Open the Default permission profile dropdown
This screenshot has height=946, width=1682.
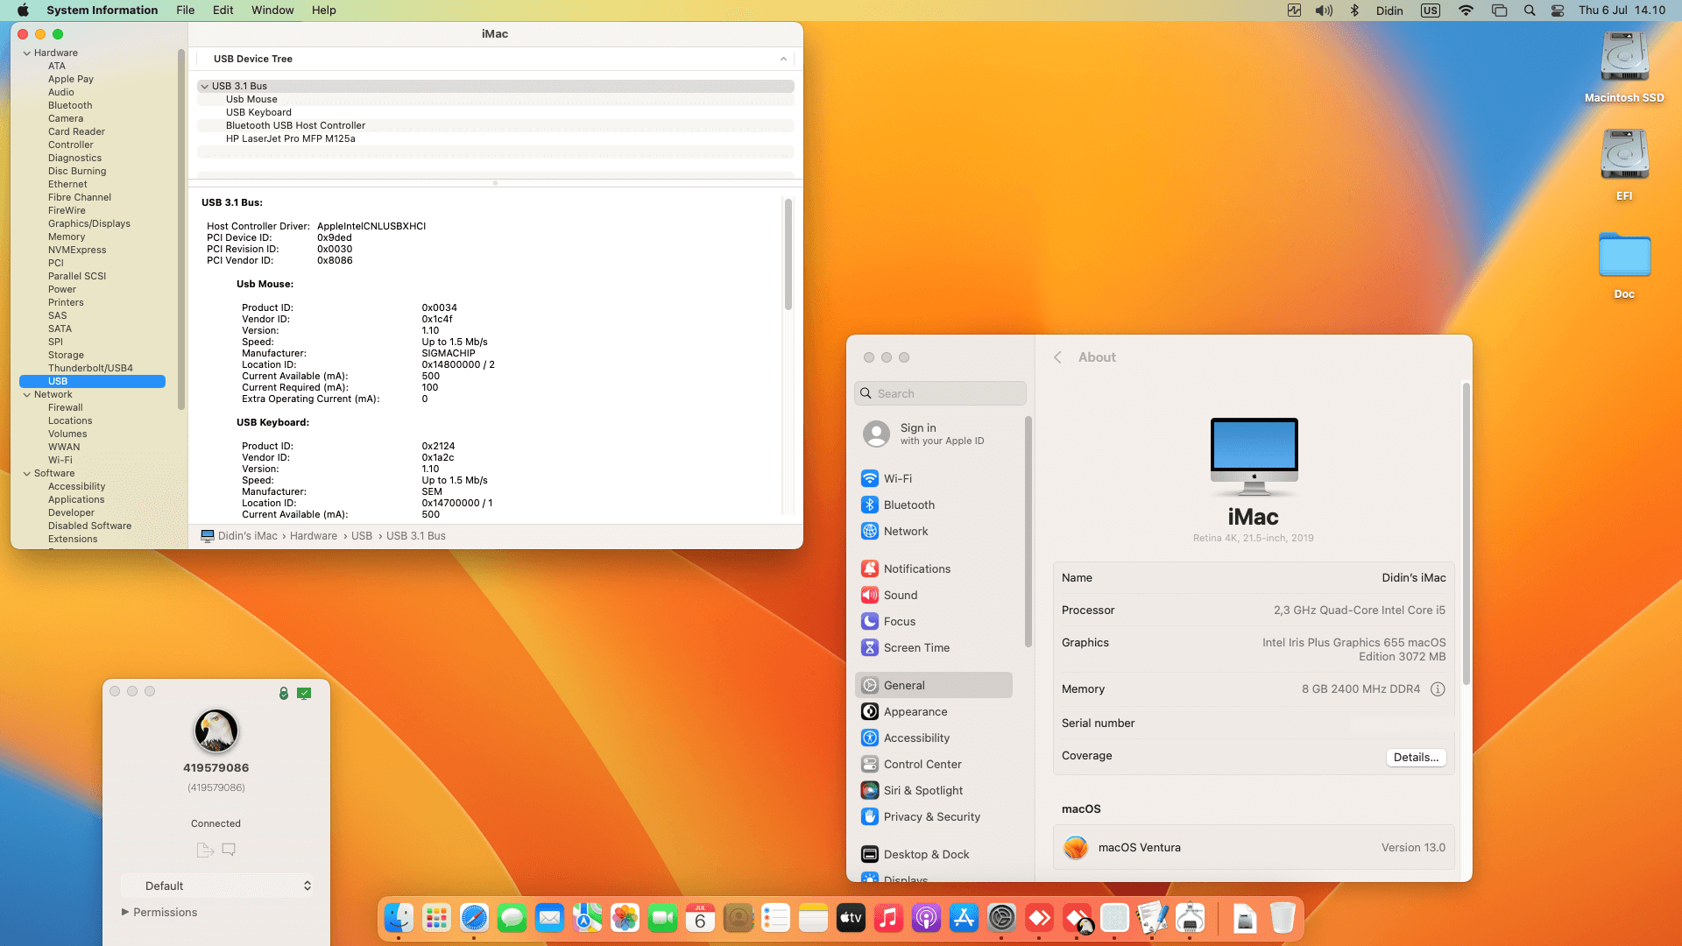[217, 886]
